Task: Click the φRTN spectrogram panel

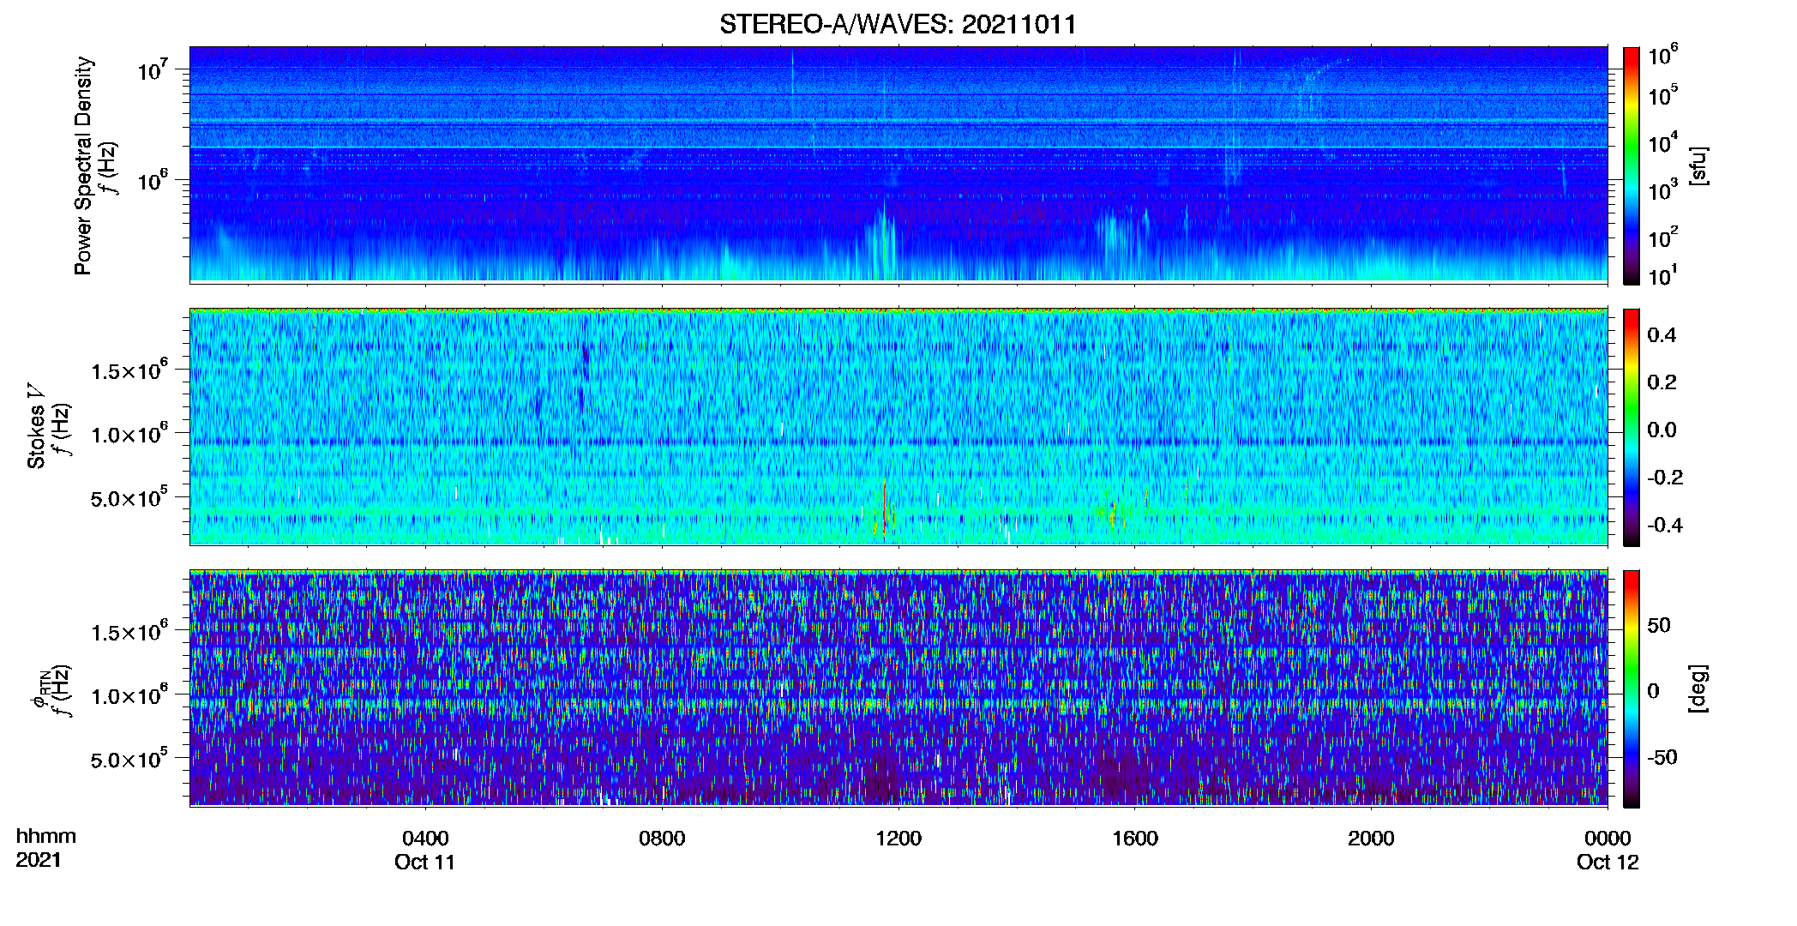Action: (898, 688)
